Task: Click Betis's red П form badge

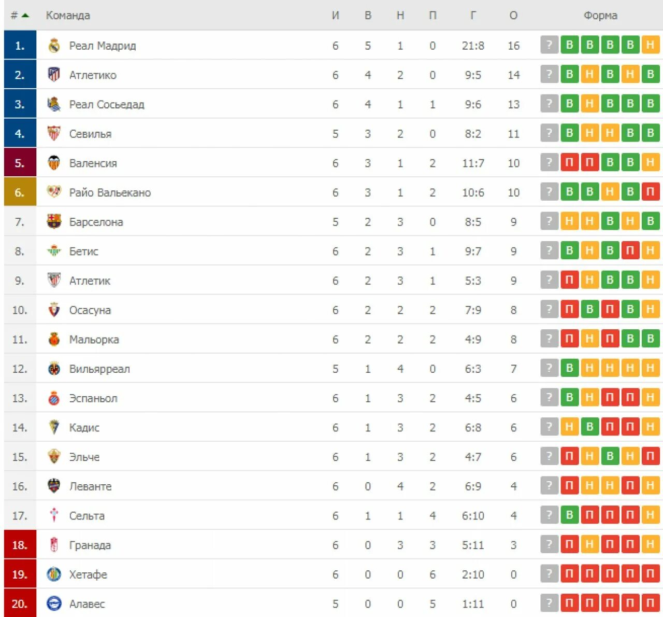Action: tap(630, 250)
